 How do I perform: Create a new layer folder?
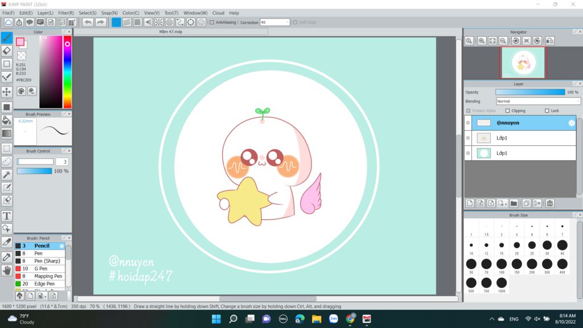pos(514,203)
